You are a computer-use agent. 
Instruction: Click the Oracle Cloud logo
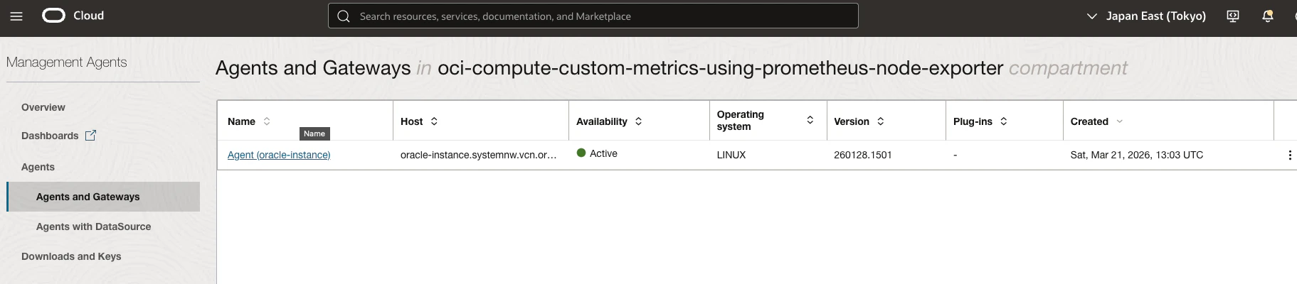coord(53,16)
